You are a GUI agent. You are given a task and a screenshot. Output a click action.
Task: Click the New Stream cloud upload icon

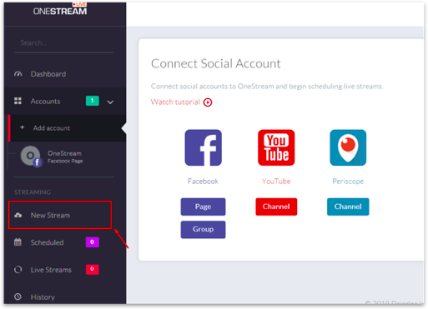pos(18,215)
